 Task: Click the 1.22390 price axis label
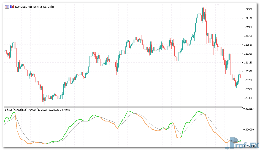249,9
